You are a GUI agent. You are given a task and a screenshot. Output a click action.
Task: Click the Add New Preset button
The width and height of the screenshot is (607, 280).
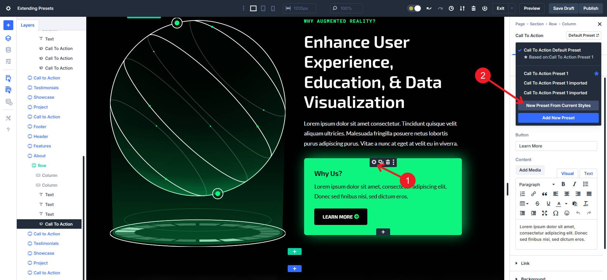click(558, 118)
